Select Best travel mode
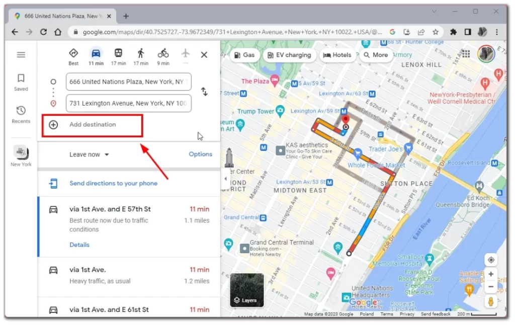 pyautogui.click(x=73, y=57)
